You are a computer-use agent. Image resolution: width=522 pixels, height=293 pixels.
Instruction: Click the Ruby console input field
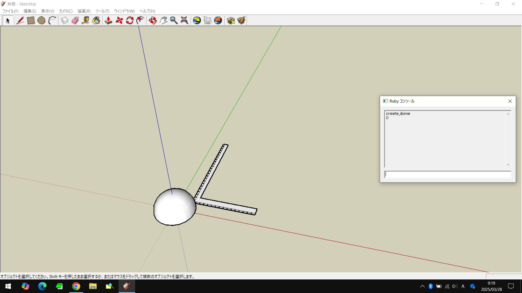click(448, 174)
